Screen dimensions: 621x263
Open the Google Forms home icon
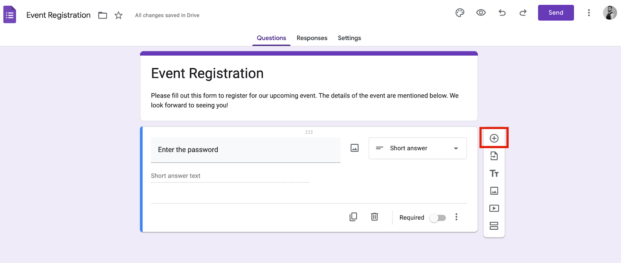10,15
